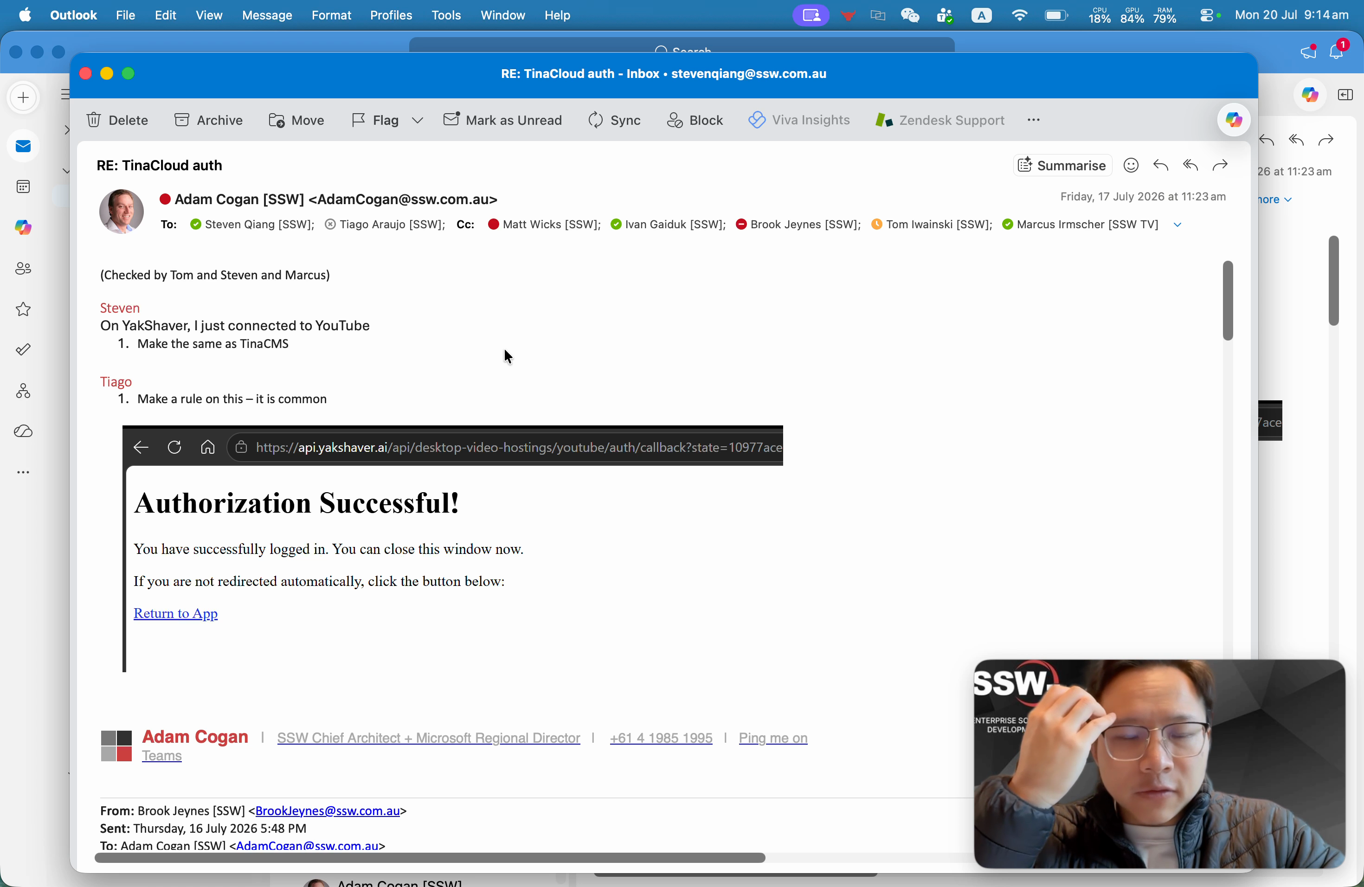Archive this email from the toolbar
Viewport: 1364px width, 887px height.
pos(209,120)
